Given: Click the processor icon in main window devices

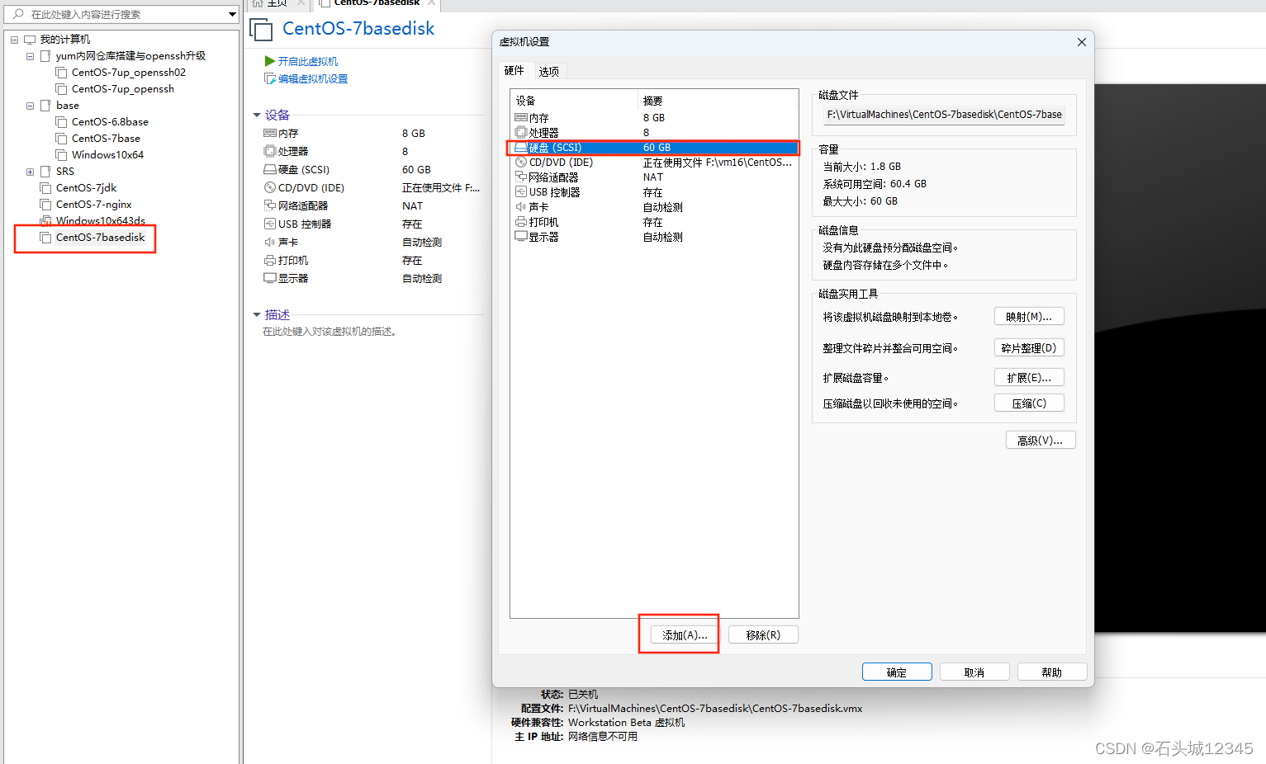Looking at the screenshot, I should (x=269, y=151).
